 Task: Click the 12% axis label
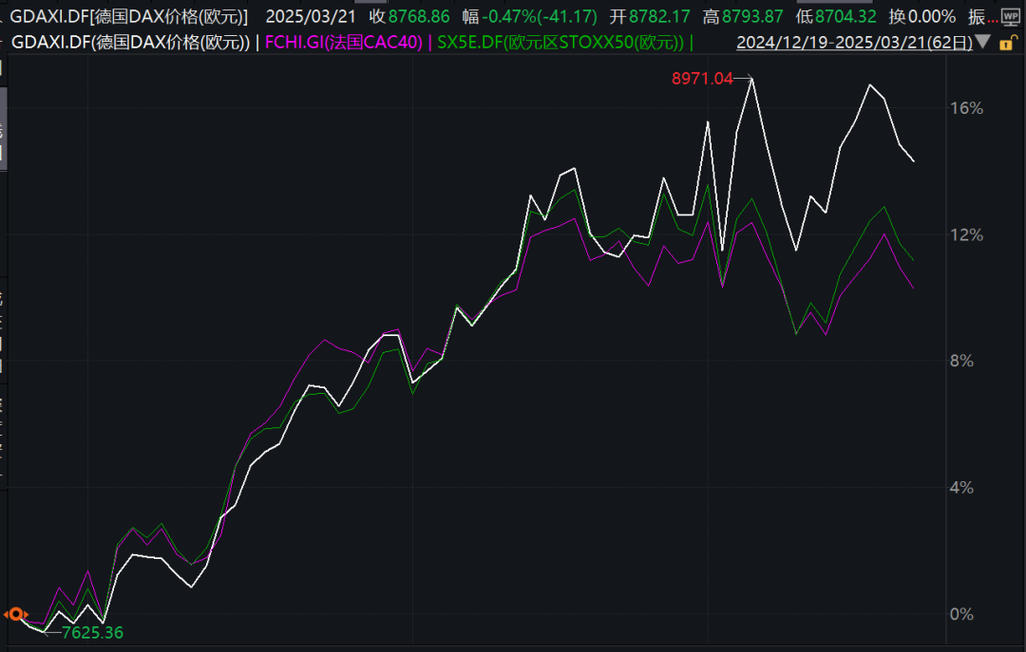(x=966, y=234)
